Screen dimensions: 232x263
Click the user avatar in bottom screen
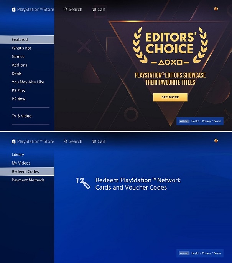tap(216, 141)
